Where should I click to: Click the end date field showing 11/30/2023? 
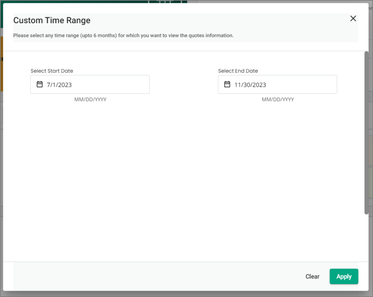pyautogui.click(x=277, y=84)
